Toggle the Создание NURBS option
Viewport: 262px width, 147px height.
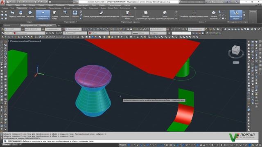[54, 15]
